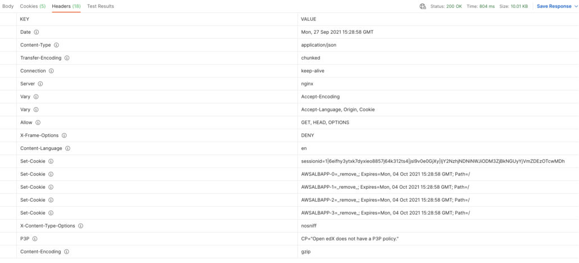Click info icon beside Content-Encoding

pos(66,252)
